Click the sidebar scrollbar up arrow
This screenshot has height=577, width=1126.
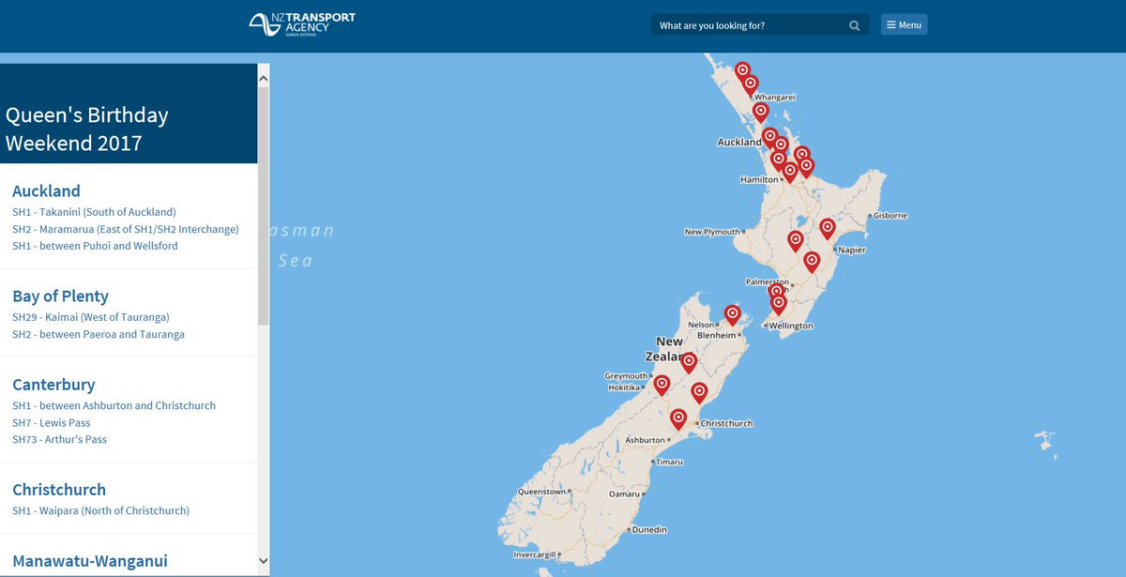(x=263, y=77)
